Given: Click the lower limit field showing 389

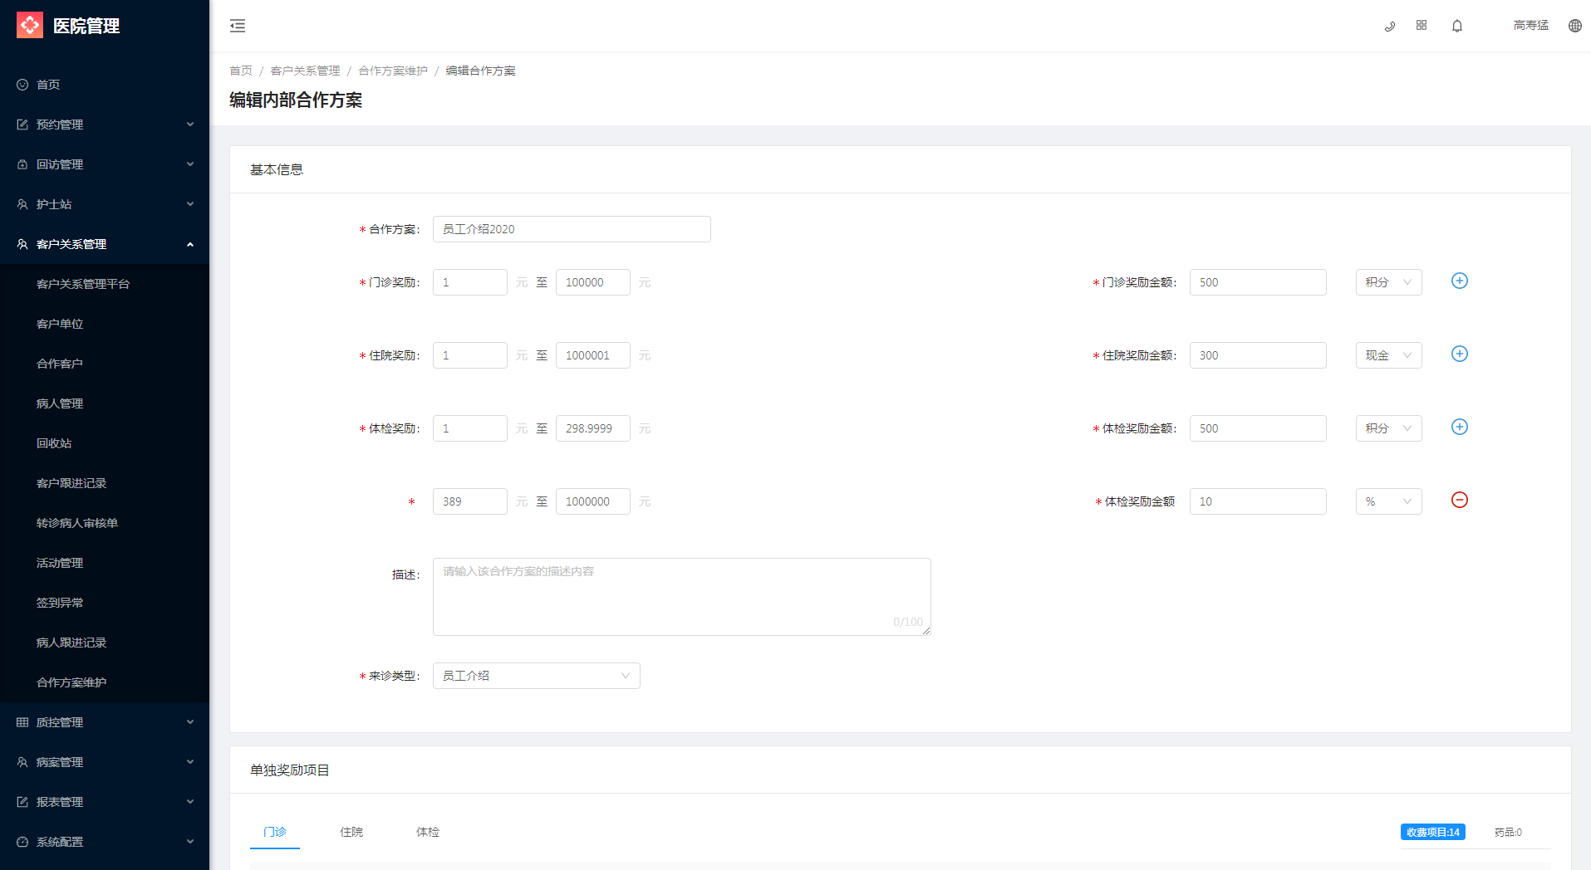Looking at the screenshot, I should 470,501.
